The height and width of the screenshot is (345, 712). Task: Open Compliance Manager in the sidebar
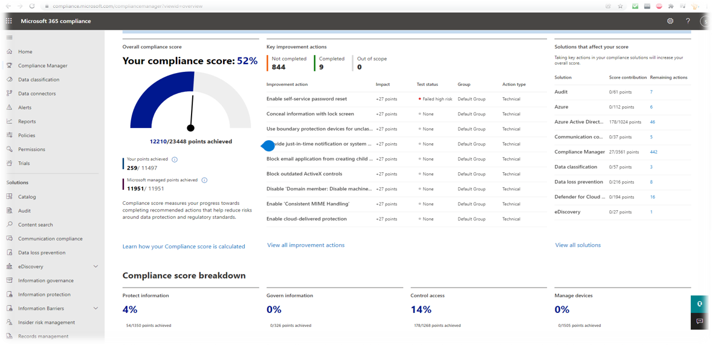click(42, 66)
